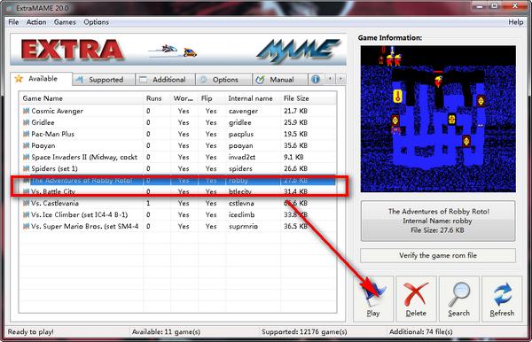532x342 pixels.
Task: Click the Supported tab's icon
Action: (x=80, y=80)
